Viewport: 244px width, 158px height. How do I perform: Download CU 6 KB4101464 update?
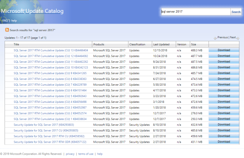coord(224,90)
